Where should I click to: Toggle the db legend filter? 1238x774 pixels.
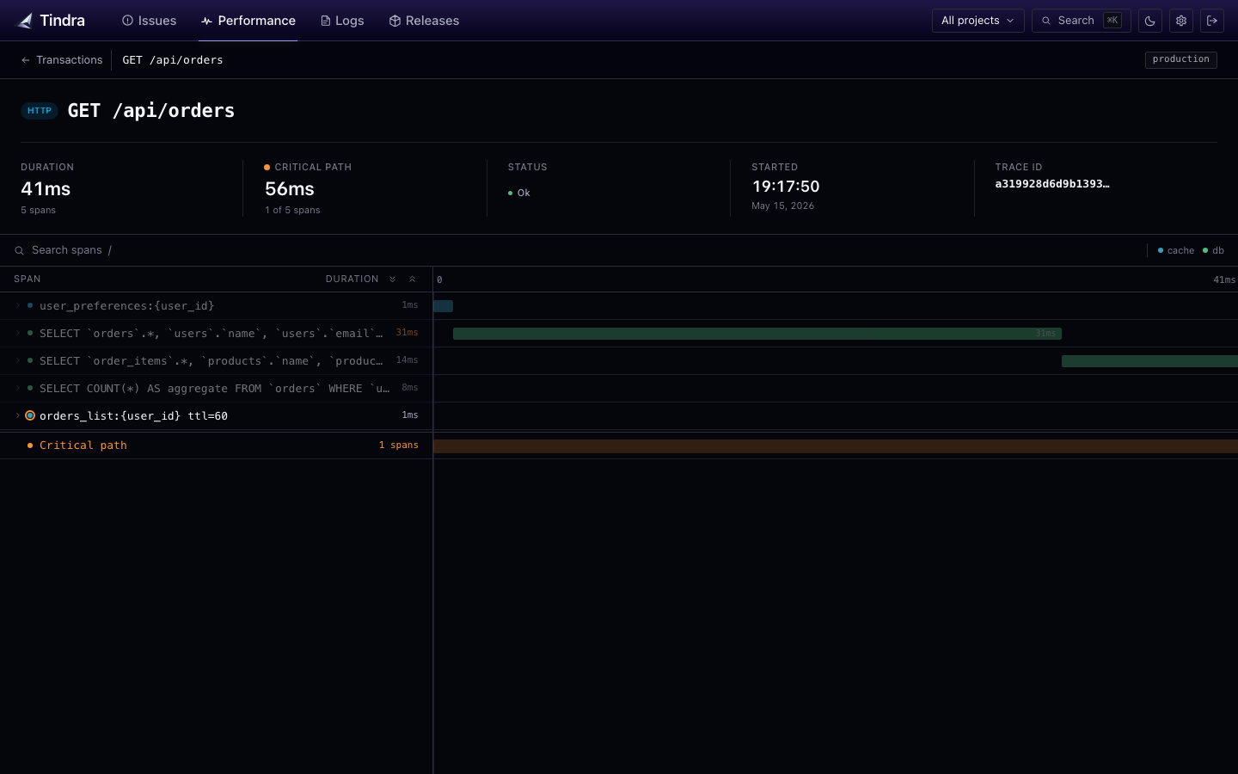click(x=1213, y=251)
